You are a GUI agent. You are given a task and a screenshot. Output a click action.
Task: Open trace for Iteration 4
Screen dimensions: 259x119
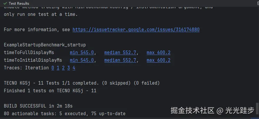(x=74, y=68)
